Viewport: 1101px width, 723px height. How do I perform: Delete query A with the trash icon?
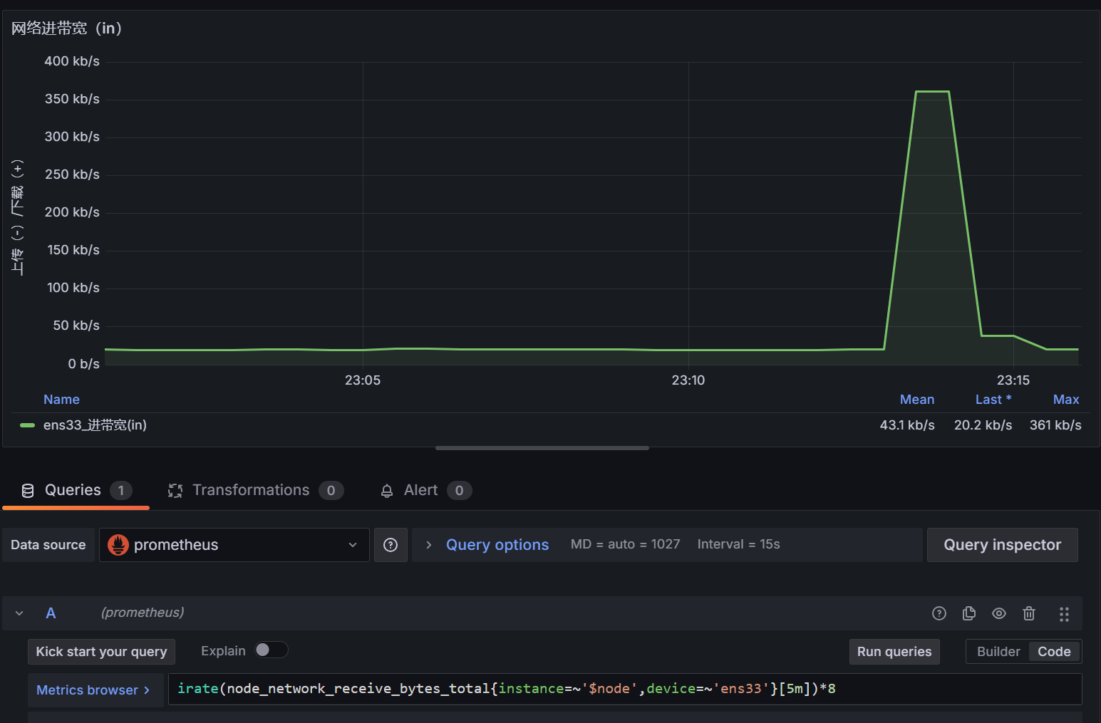click(1029, 613)
